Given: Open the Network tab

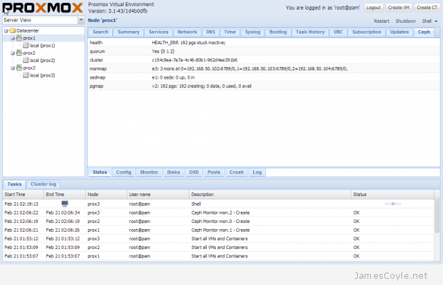Looking at the screenshot, I should click(187, 32).
